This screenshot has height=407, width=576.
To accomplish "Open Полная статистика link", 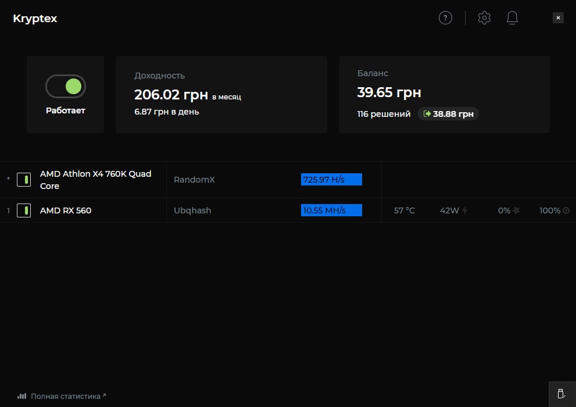I will [x=65, y=397].
